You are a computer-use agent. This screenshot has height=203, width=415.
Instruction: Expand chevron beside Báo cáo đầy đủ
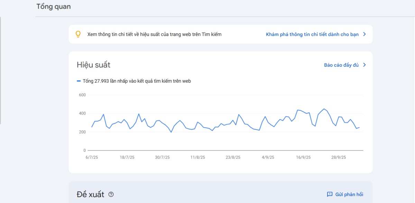pos(364,65)
